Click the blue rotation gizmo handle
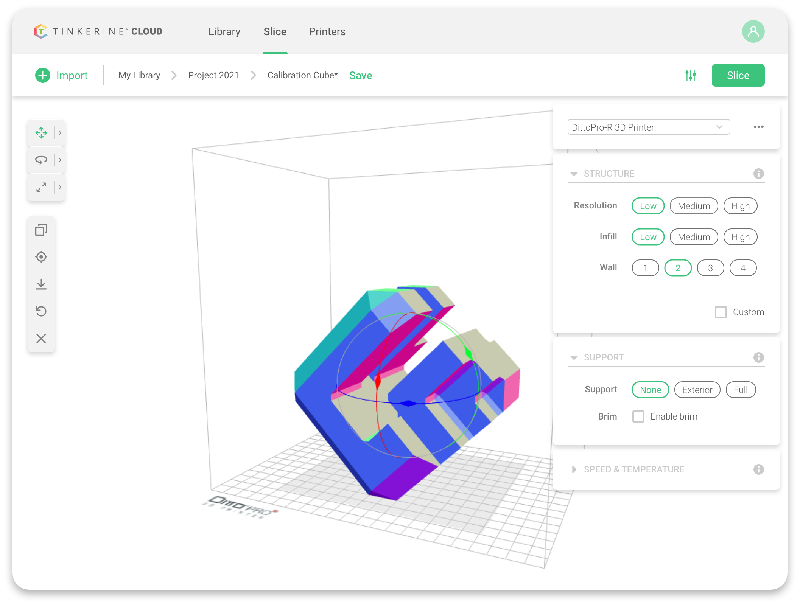The image size is (800, 606). click(x=408, y=403)
